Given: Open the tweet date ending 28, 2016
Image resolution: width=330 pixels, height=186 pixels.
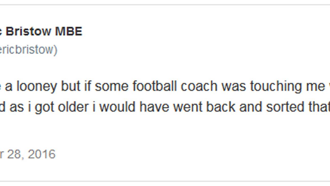Looking at the screenshot, I should pyautogui.click(x=28, y=154).
